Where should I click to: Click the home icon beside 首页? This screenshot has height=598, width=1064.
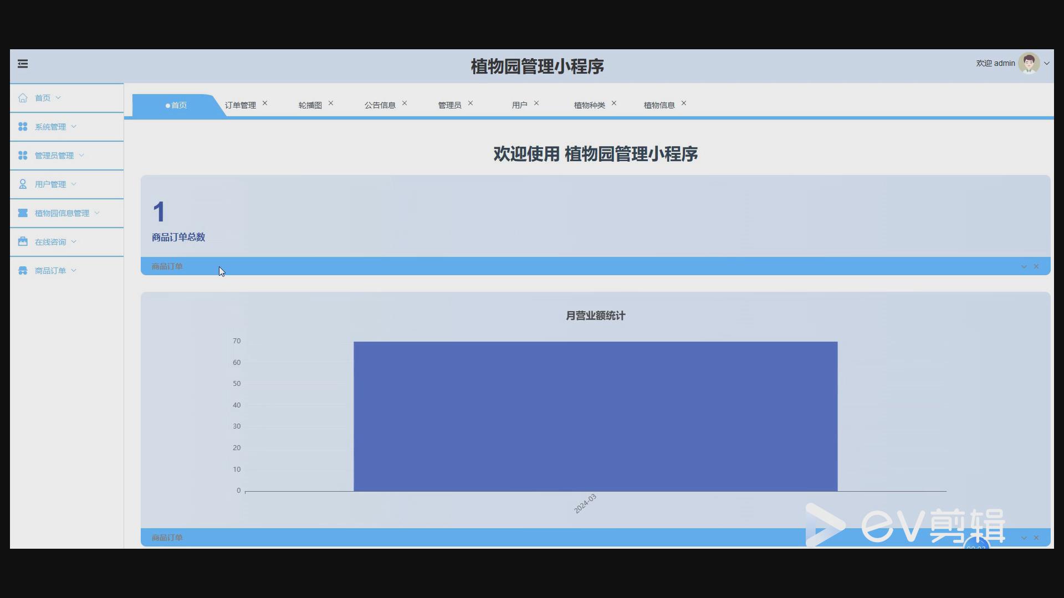click(23, 98)
